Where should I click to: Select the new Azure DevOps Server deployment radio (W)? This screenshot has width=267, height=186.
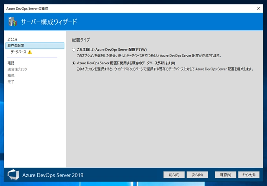click(x=73, y=50)
